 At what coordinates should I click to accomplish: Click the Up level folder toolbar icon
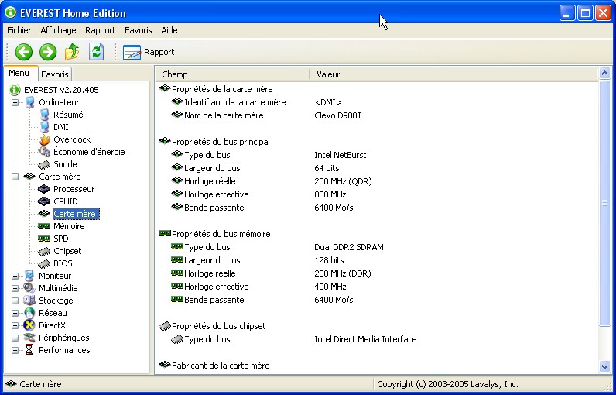click(x=72, y=52)
